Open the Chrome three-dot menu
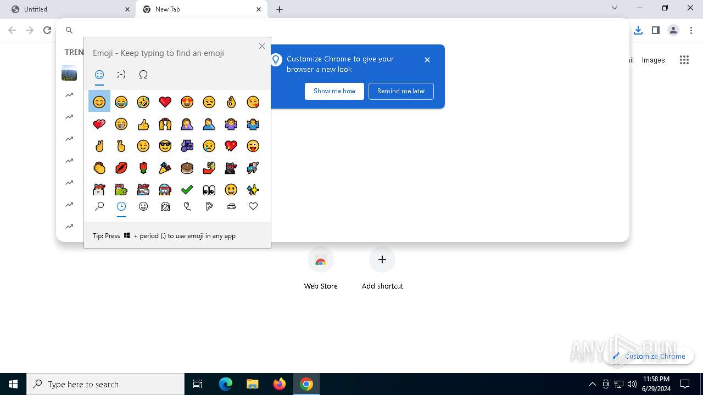This screenshot has height=395, width=703. (x=691, y=30)
